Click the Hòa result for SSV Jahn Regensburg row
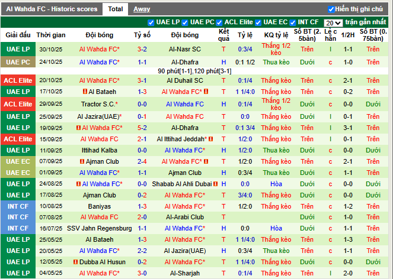 [x=276, y=228]
